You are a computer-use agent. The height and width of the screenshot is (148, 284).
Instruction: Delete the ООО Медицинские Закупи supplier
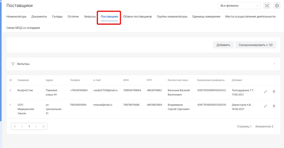(x=274, y=106)
